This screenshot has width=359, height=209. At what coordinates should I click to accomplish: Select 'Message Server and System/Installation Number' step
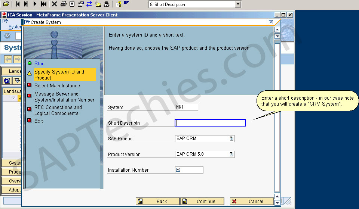(64, 97)
